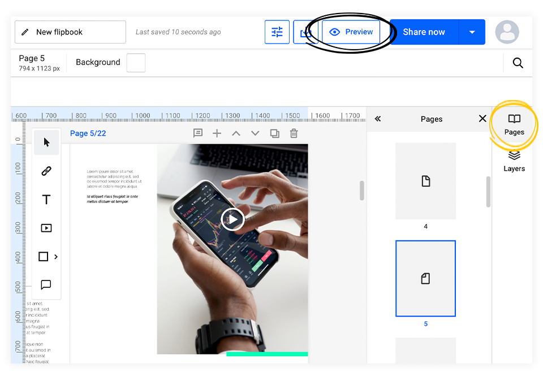Image resolution: width=543 pixels, height=380 pixels.
Task: Expand the shapes submenu chevron
Action: [55, 256]
